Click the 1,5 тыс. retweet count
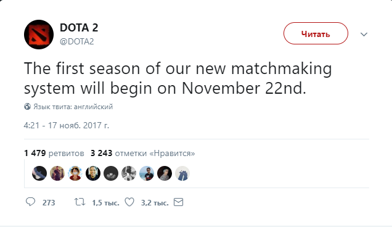The image size is (392, 227). (105, 202)
